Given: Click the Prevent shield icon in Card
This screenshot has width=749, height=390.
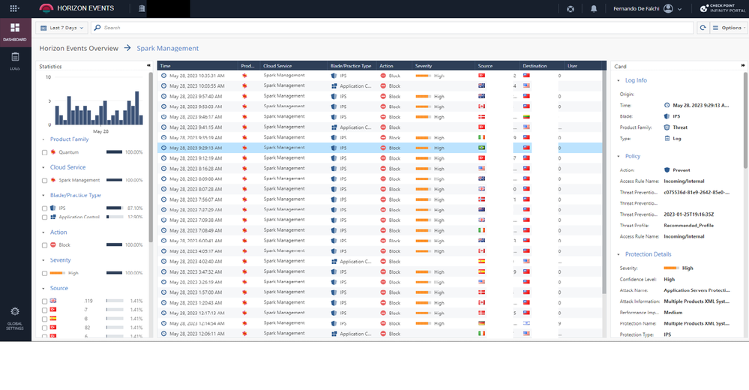Looking at the screenshot, I should coord(667,169).
